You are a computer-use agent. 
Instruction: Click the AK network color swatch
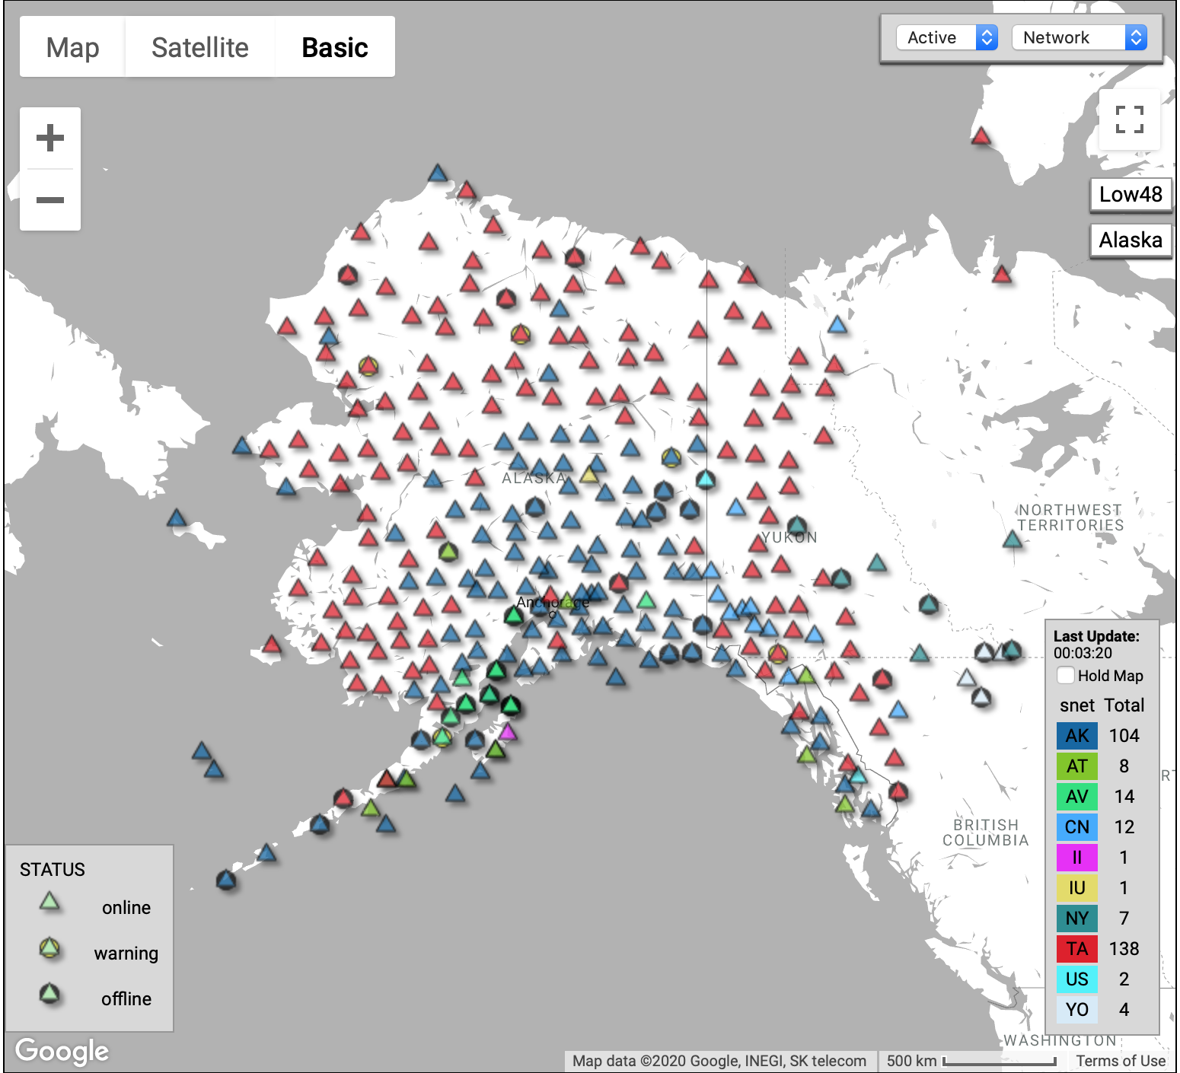click(1076, 735)
